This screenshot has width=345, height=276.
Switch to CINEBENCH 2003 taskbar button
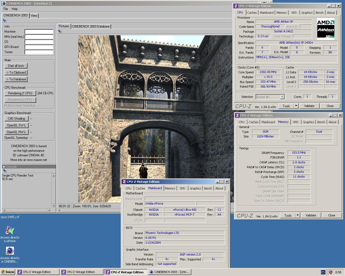point(170,272)
